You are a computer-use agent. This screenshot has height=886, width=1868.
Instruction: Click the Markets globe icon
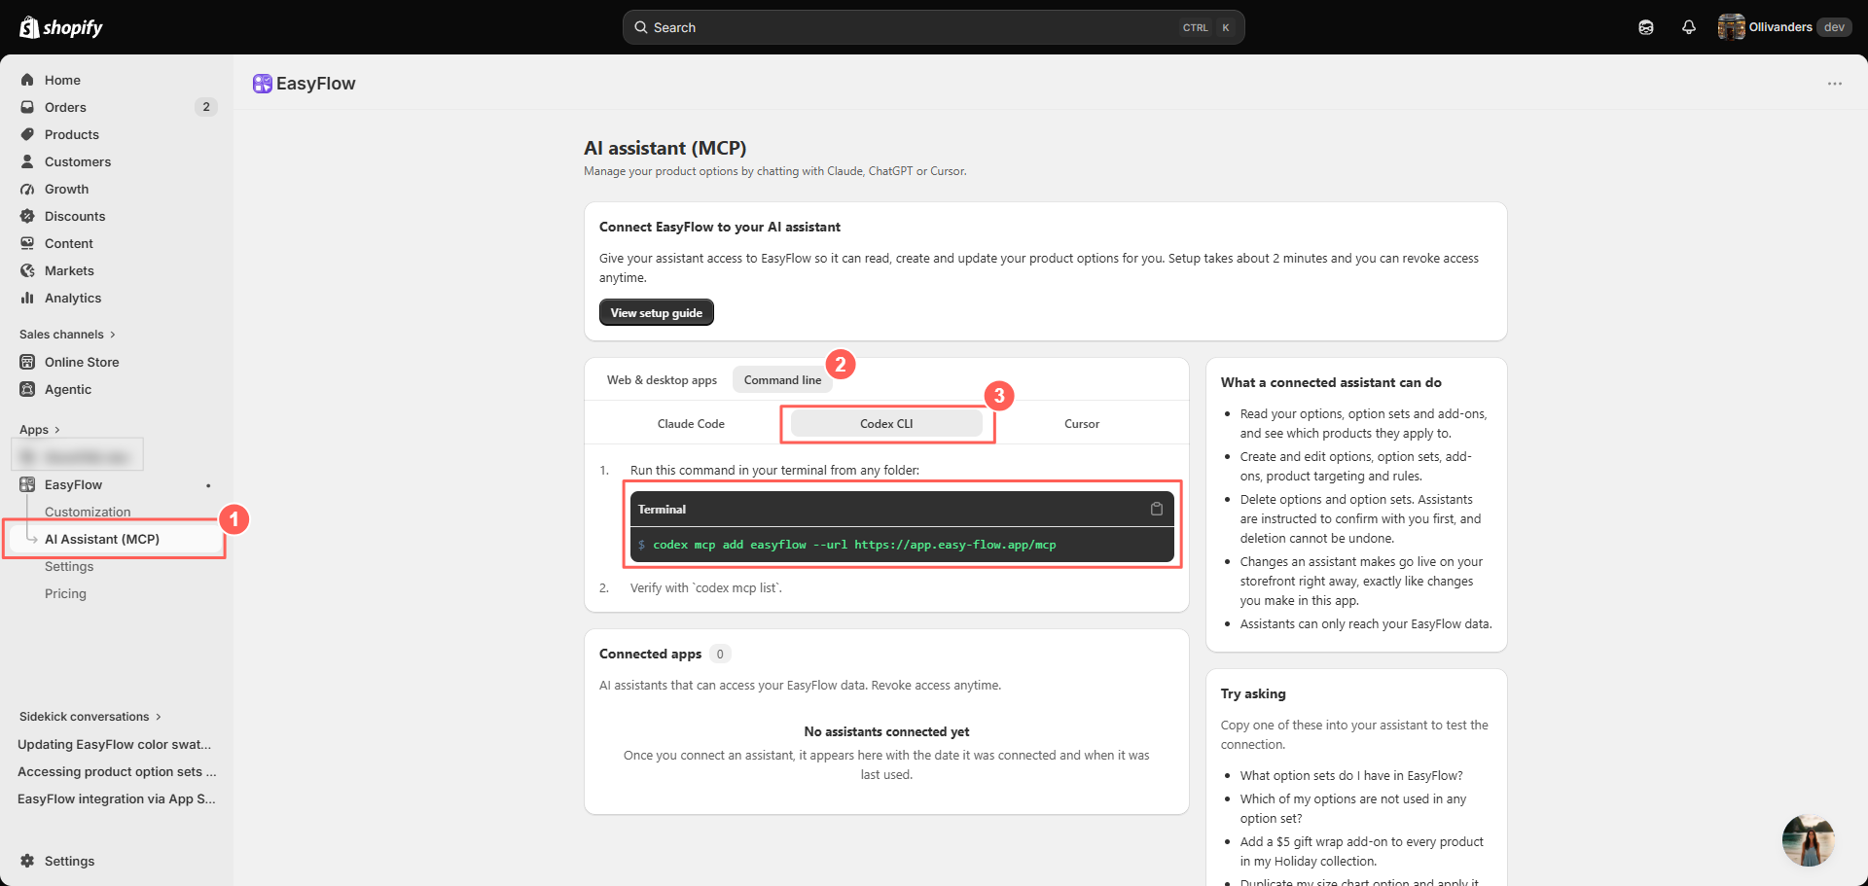pos(27,270)
